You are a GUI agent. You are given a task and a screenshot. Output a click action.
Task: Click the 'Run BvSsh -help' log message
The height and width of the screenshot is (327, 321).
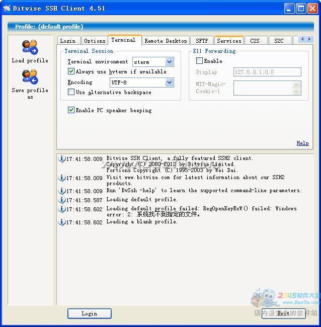[204, 190]
